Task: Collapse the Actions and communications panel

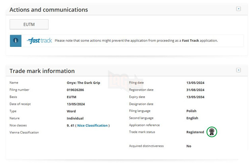Action: click(x=238, y=9)
